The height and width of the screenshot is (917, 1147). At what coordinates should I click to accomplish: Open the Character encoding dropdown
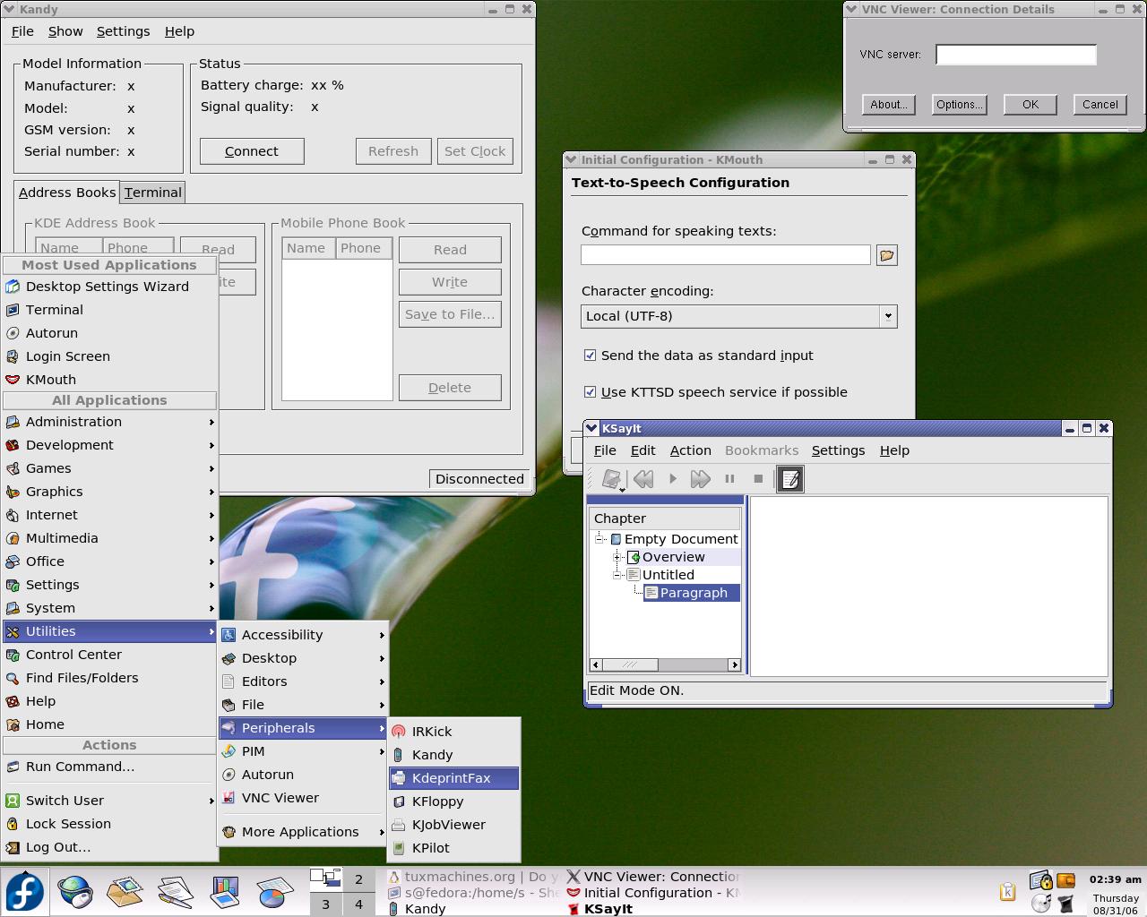tap(739, 316)
